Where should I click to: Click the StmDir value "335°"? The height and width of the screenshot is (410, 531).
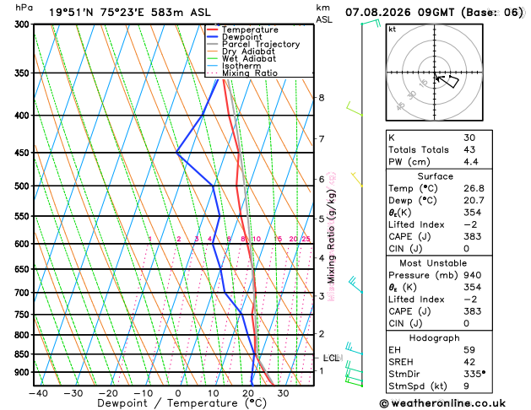click(x=474, y=374)
